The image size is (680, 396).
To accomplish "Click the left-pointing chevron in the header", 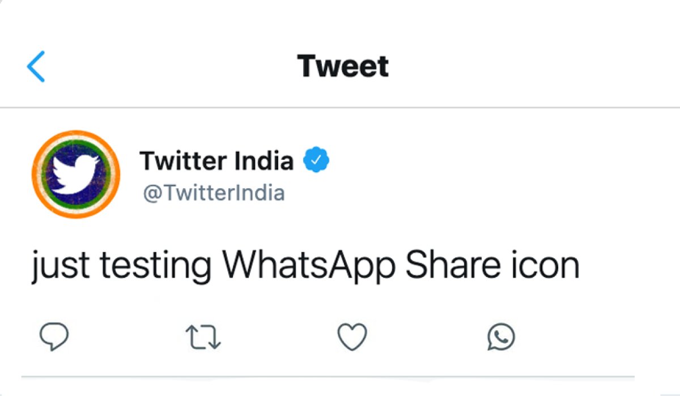I will pos(35,66).
